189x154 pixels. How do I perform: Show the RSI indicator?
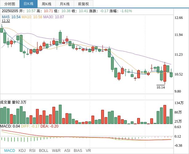[x=32, y=151]
